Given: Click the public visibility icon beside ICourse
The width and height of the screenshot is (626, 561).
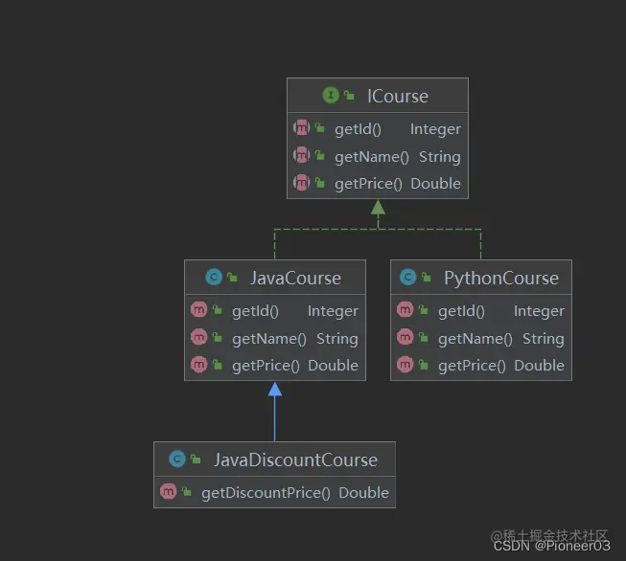Looking at the screenshot, I should point(349,95).
